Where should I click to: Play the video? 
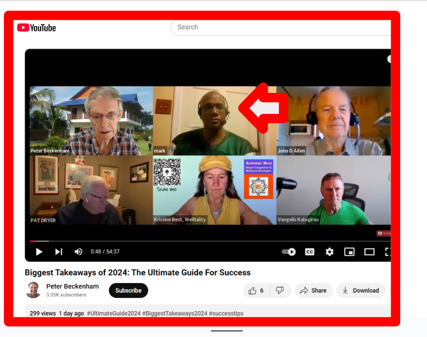click(x=39, y=252)
